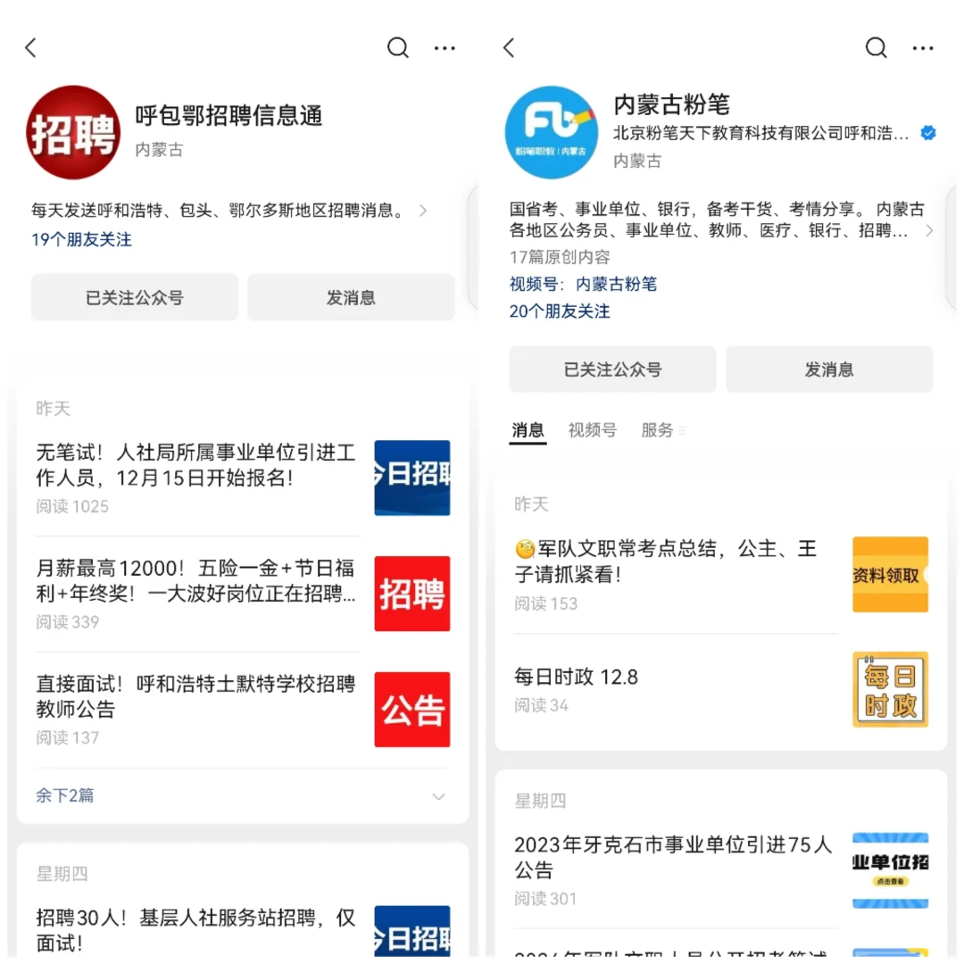The width and height of the screenshot is (964, 964).
Task: Tap red 公告 thumbnail of 直接面试 article
Action: (411, 710)
